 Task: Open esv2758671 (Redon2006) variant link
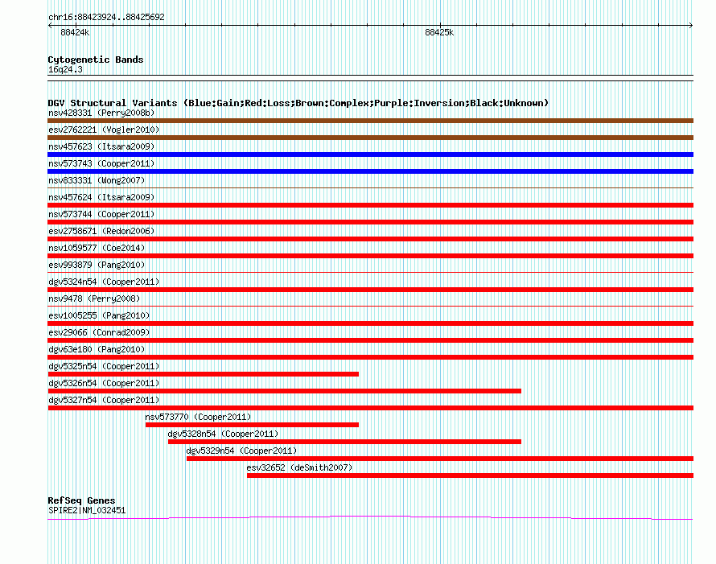101,231
